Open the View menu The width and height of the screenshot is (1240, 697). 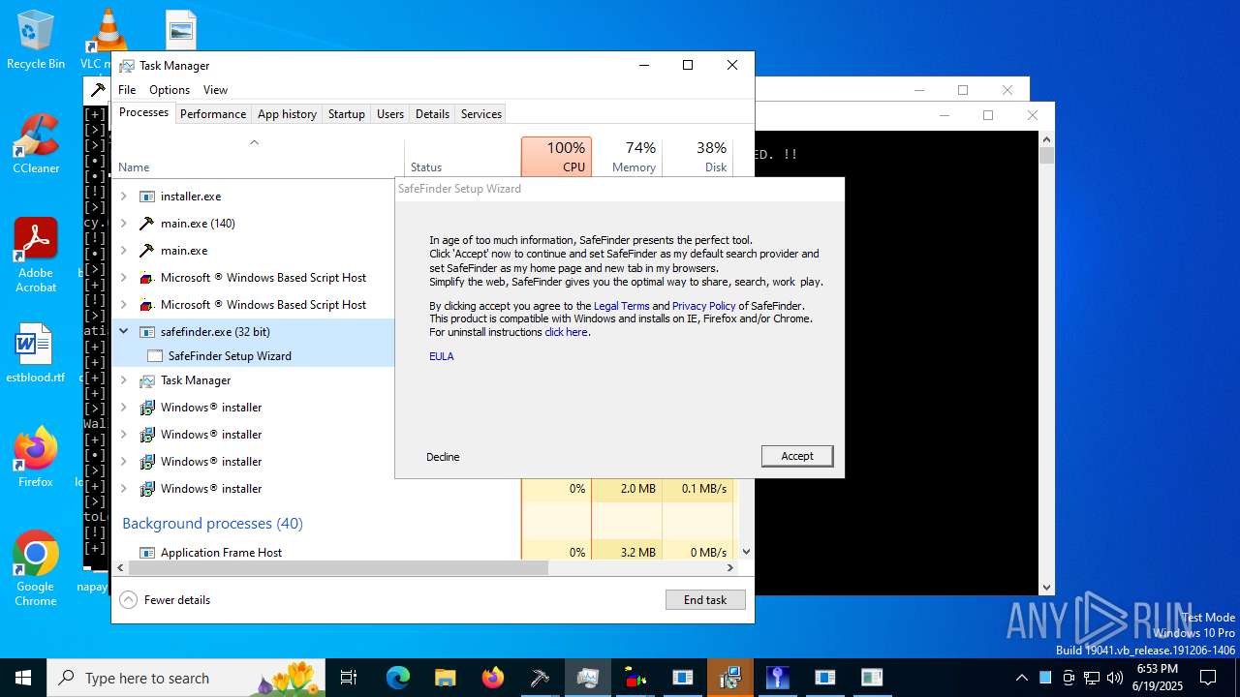pos(215,90)
